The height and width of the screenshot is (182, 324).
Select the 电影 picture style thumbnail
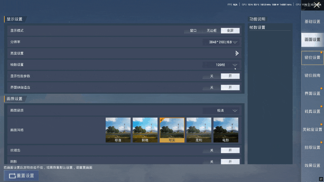click(226, 130)
